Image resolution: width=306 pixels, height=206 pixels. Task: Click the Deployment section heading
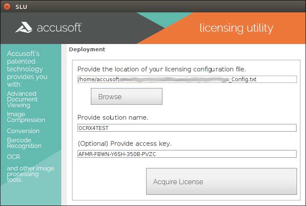[87, 50]
